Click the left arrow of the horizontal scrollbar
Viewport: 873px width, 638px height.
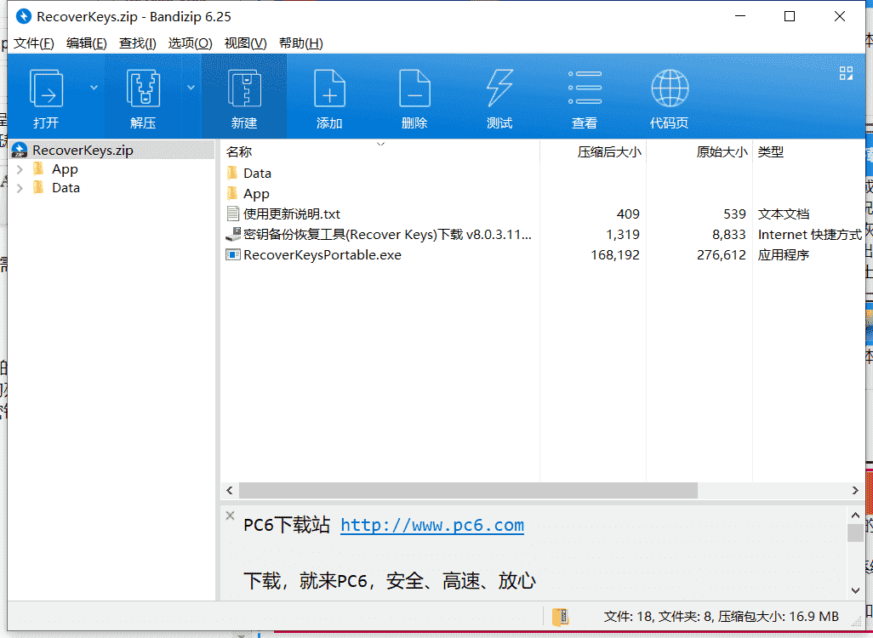230,491
